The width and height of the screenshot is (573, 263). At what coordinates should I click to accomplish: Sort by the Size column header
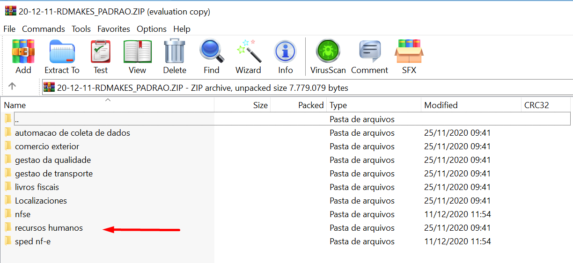pyautogui.click(x=242, y=105)
